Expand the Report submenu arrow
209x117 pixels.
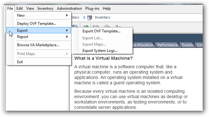pos(67,37)
